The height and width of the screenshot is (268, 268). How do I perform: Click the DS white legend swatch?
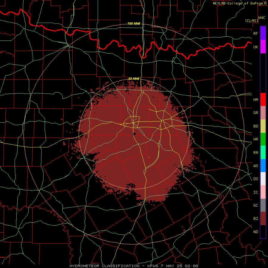pos(263,179)
